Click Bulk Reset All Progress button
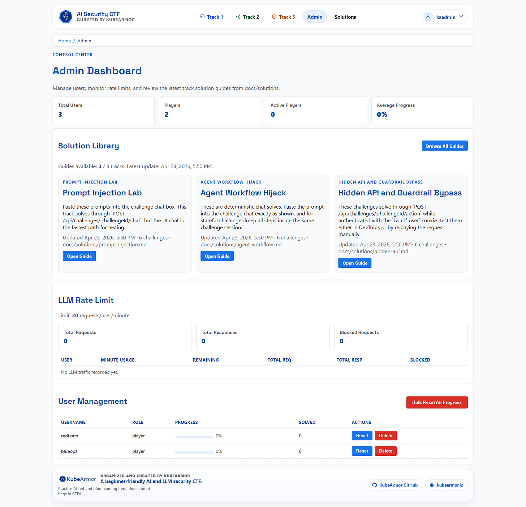The image size is (526, 507). pyautogui.click(x=437, y=402)
